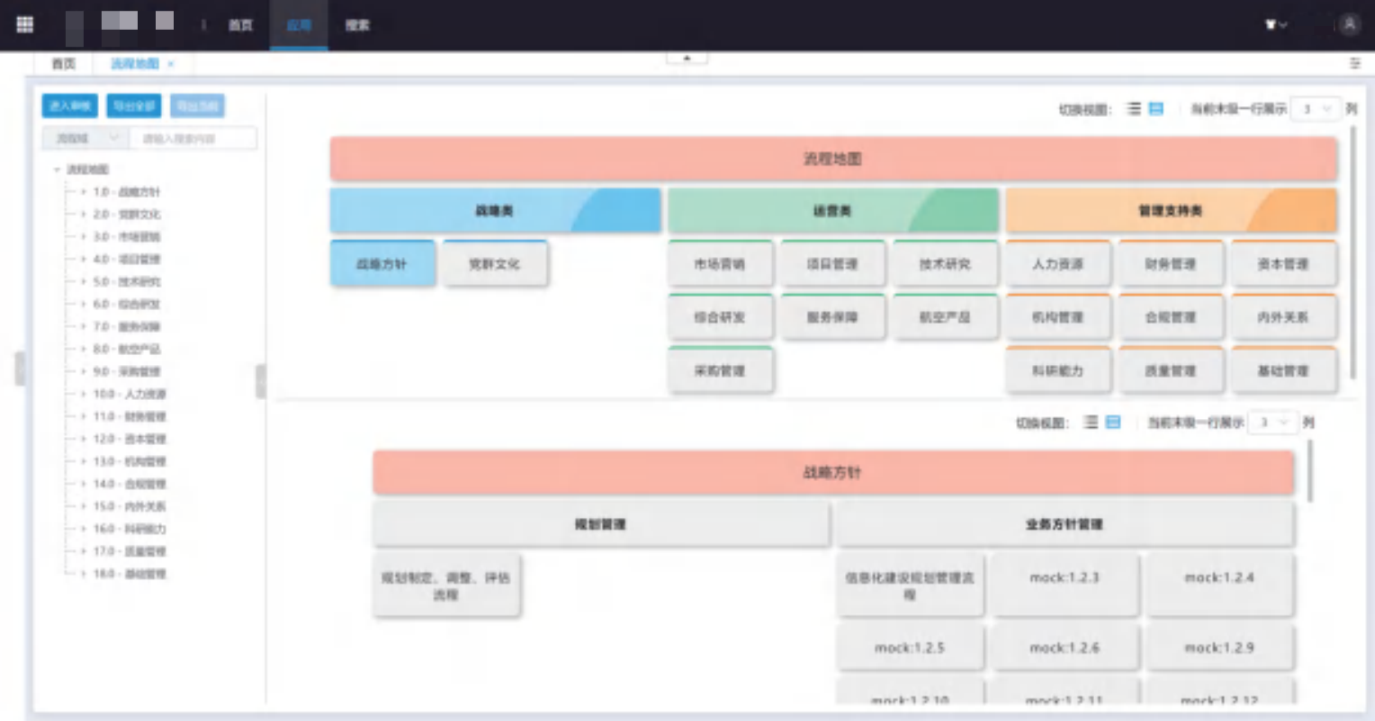The height and width of the screenshot is (721, 1375).
Task: Open the 党群文化 process card
Action: pyautogui.click(x=494, y=263)
